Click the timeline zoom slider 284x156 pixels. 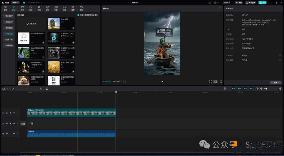point(266,89)
